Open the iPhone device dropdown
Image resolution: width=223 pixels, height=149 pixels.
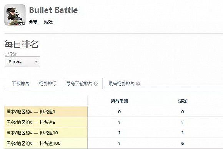pos(22,62)
